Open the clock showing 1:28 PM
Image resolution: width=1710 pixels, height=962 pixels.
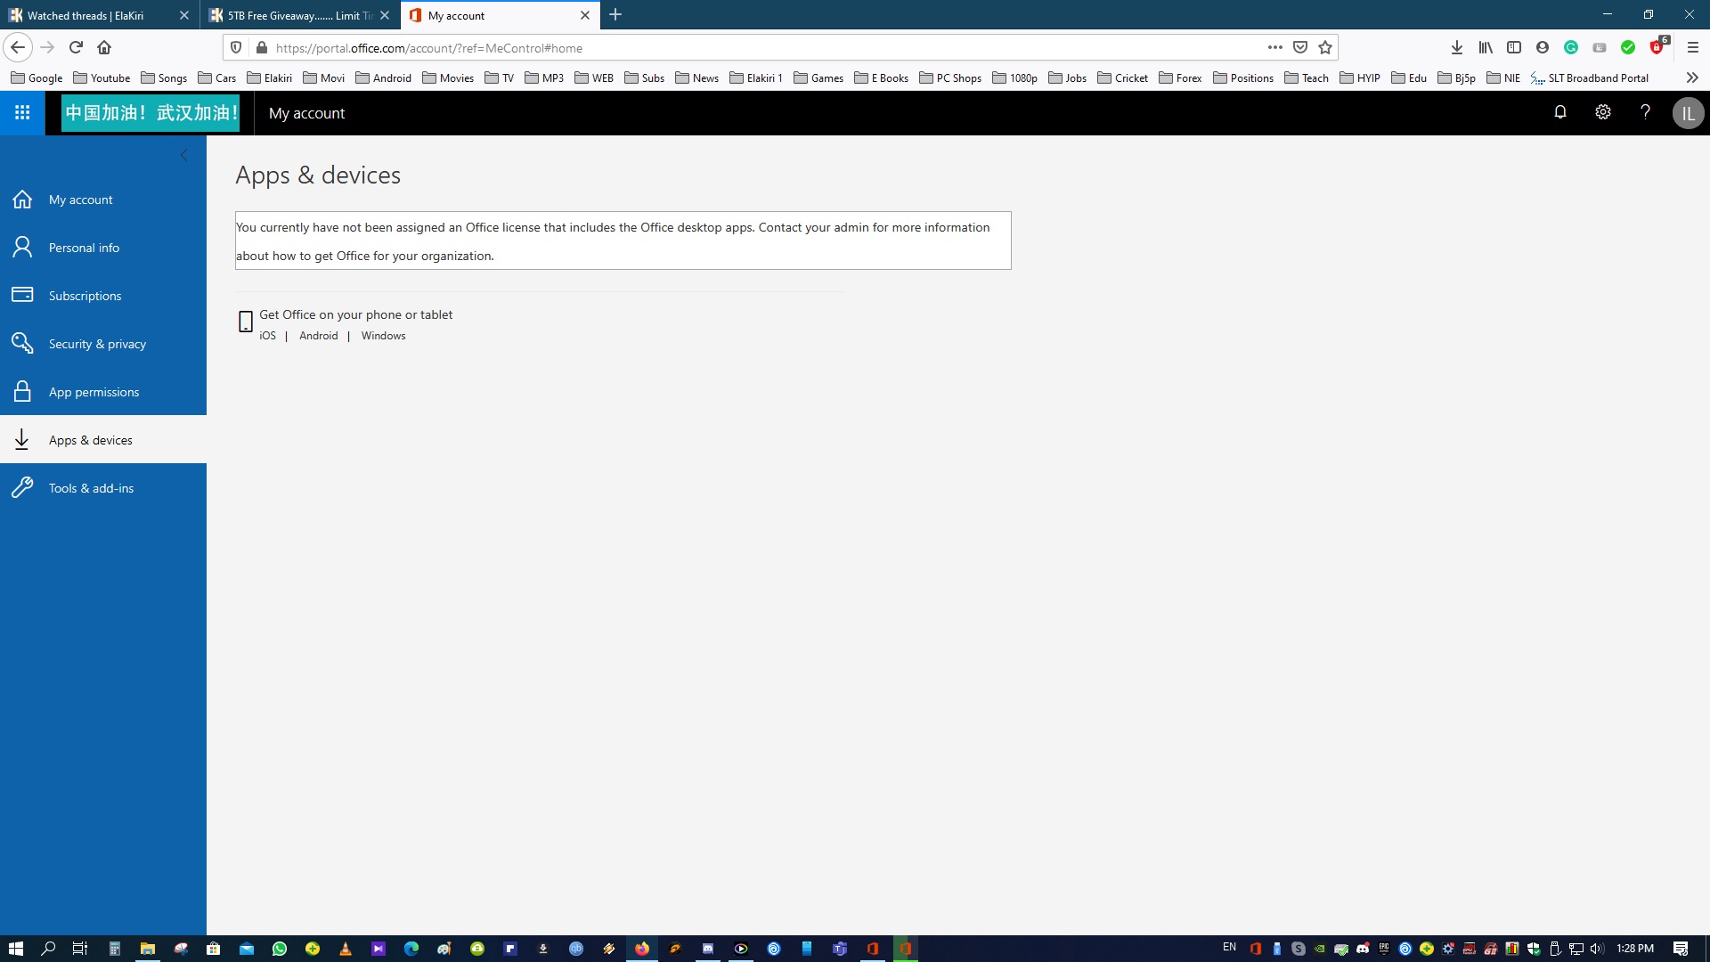1635,949
